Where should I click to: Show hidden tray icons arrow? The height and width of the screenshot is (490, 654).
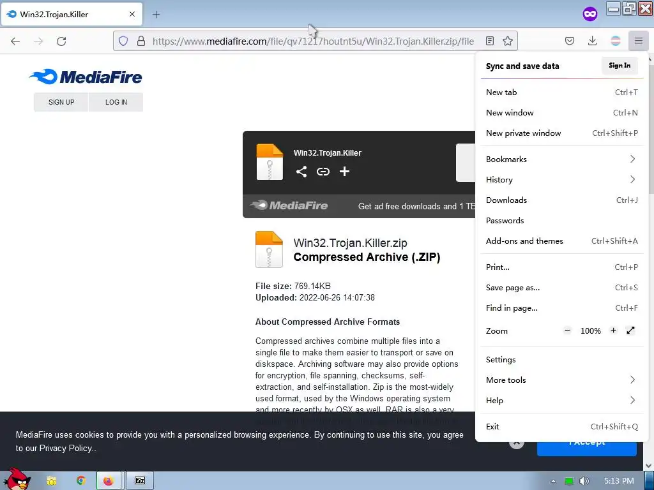coord(553,481)
